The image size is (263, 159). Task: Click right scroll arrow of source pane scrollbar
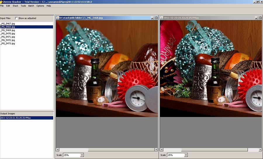tap(156, 150)
